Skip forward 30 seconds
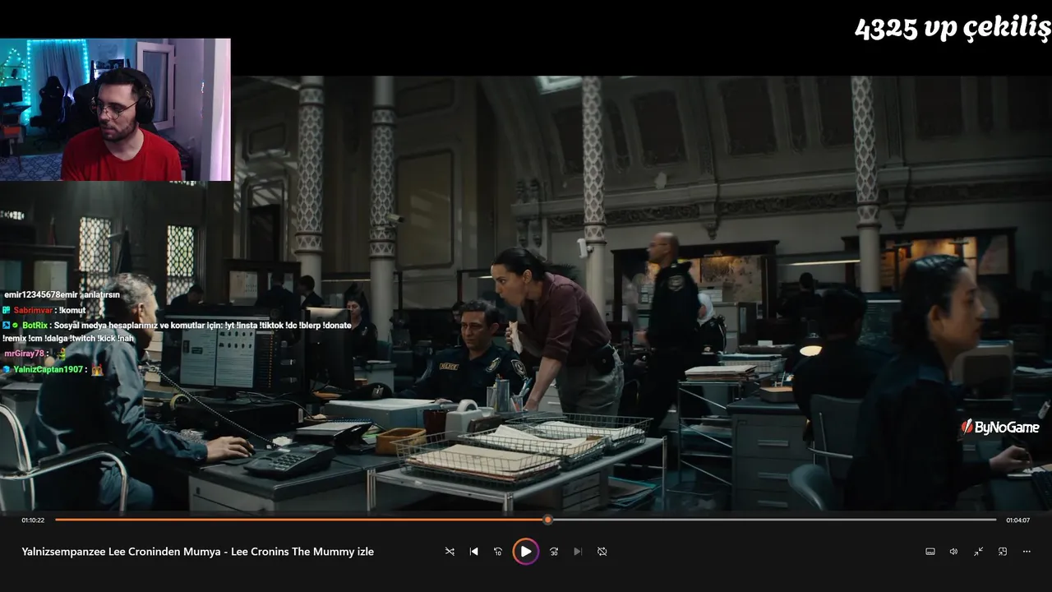1052x592 pixels. tap(554, 552)
